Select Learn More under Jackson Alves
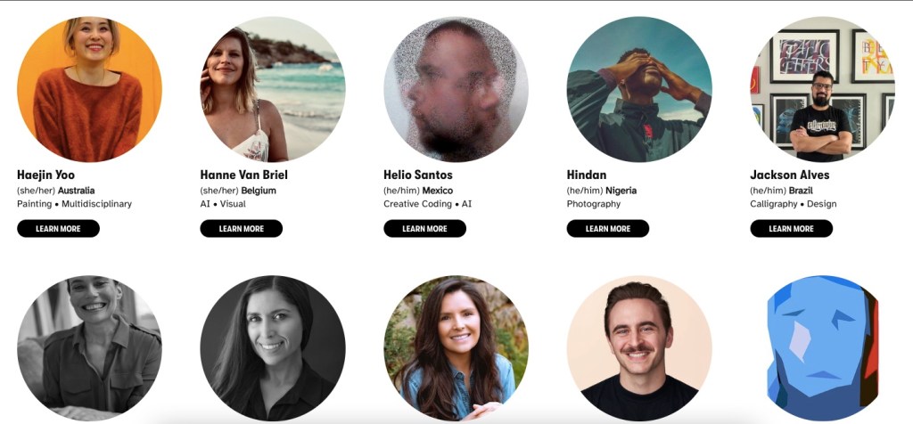913x424 pixels. coord(791,229)
